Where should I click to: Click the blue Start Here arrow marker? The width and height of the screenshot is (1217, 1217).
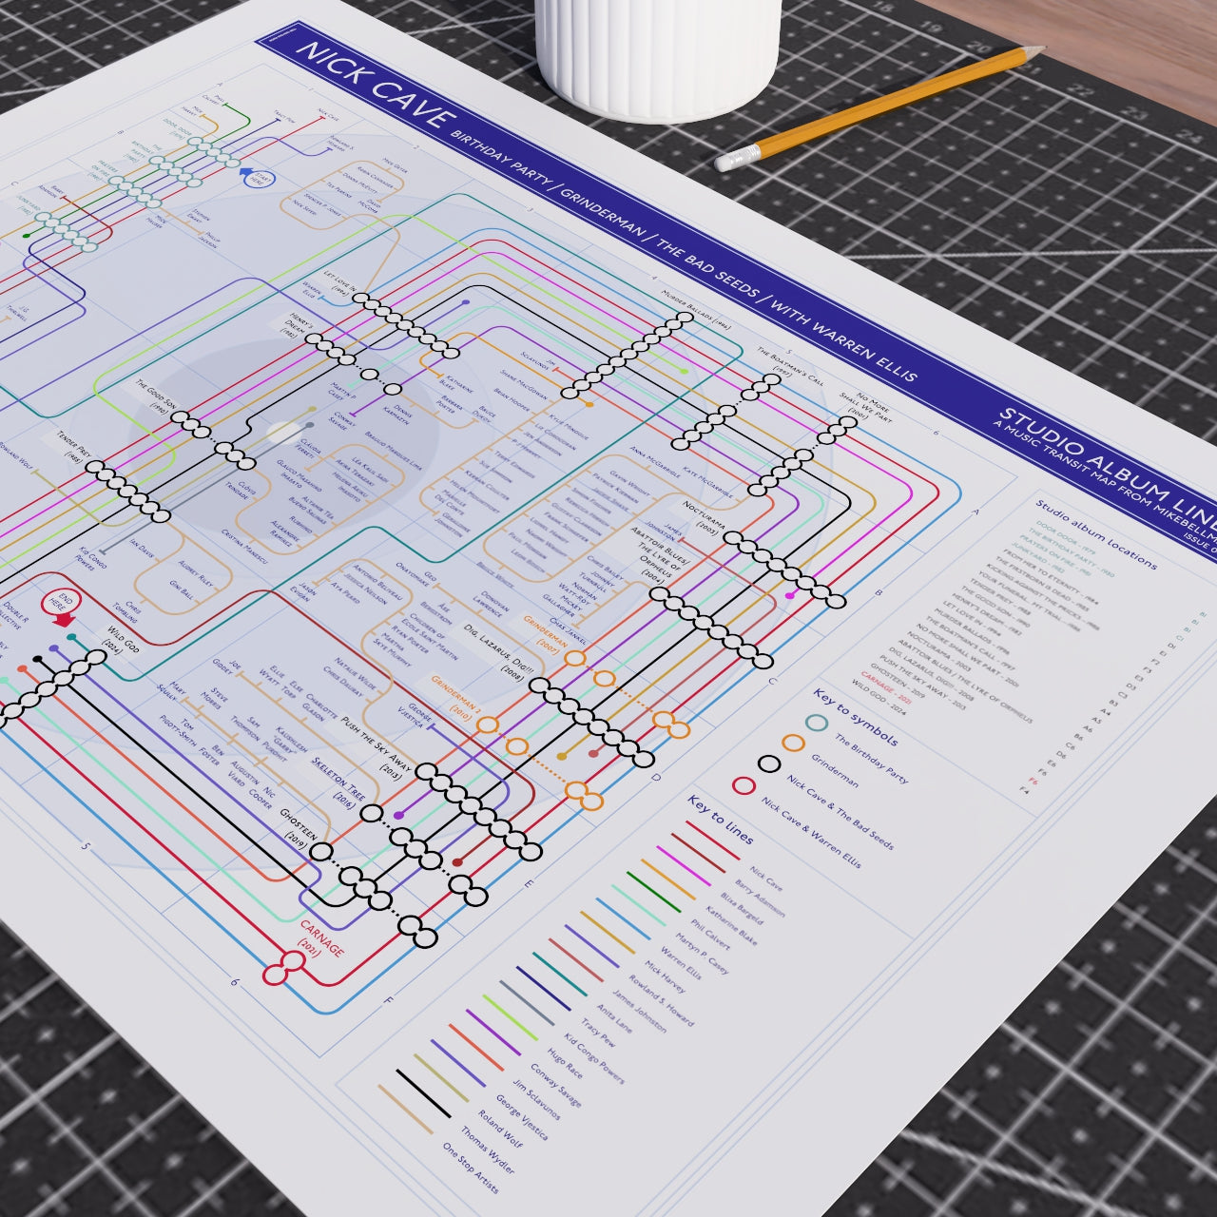[257, 177]
